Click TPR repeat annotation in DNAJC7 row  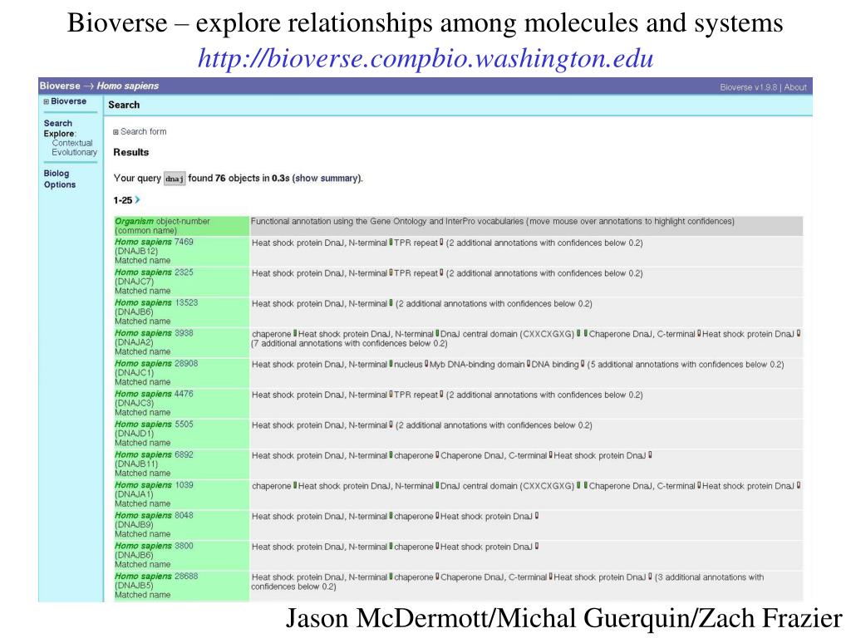[416, 273]
